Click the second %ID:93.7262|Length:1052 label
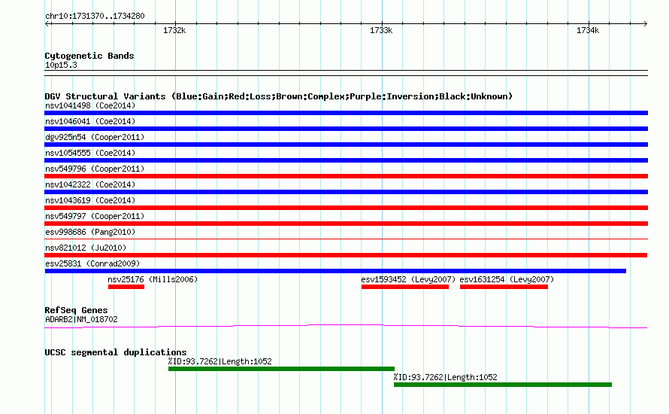Viewport: 669px width, 414px height. (446, 377)
